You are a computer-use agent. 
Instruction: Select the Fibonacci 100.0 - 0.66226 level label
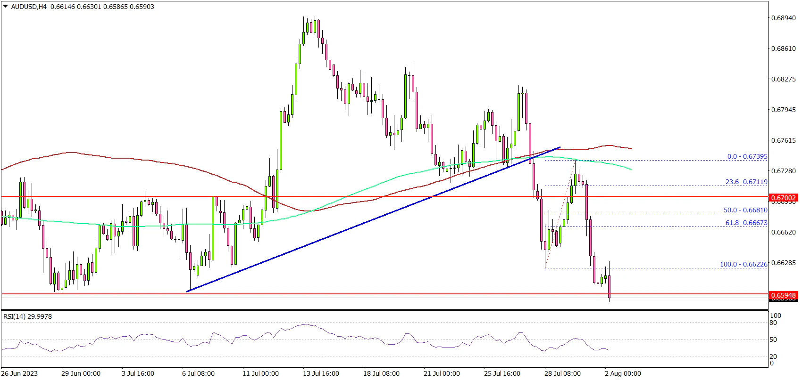(743, 264)
